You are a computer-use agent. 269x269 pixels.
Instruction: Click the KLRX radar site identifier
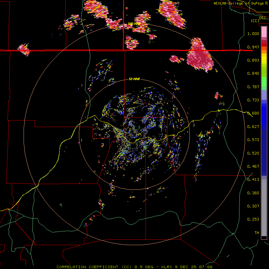[167, 267]
